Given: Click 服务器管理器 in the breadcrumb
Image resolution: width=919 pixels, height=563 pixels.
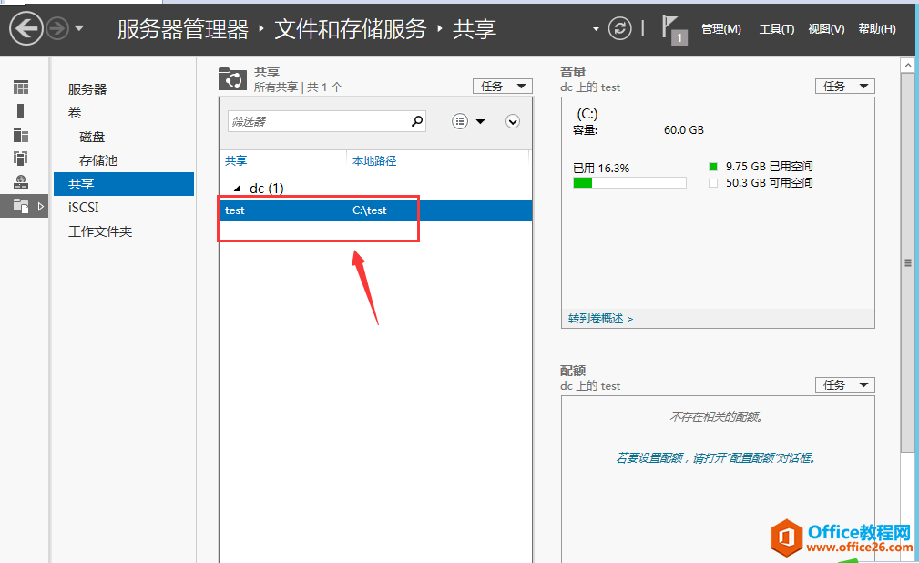Looking at the screenshot, I should click(183, 29).
